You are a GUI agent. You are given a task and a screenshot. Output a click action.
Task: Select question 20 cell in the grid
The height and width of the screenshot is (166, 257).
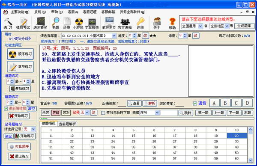[237, 136]
